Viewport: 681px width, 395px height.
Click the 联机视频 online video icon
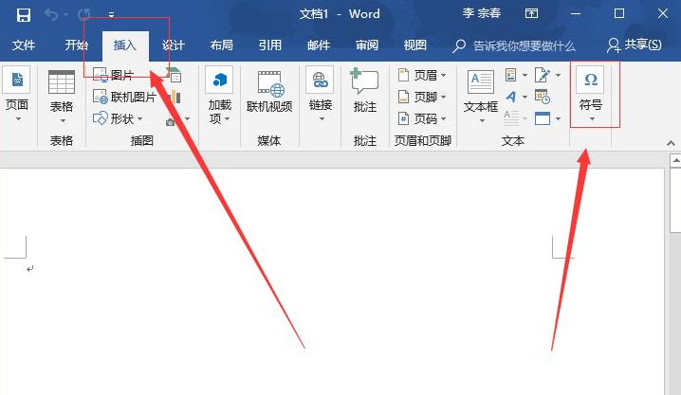tap(269, 92)
